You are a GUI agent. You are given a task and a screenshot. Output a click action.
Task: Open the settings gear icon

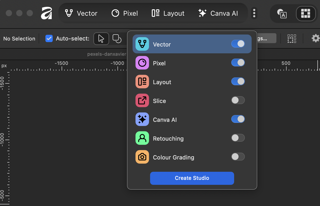click(315, 38)
